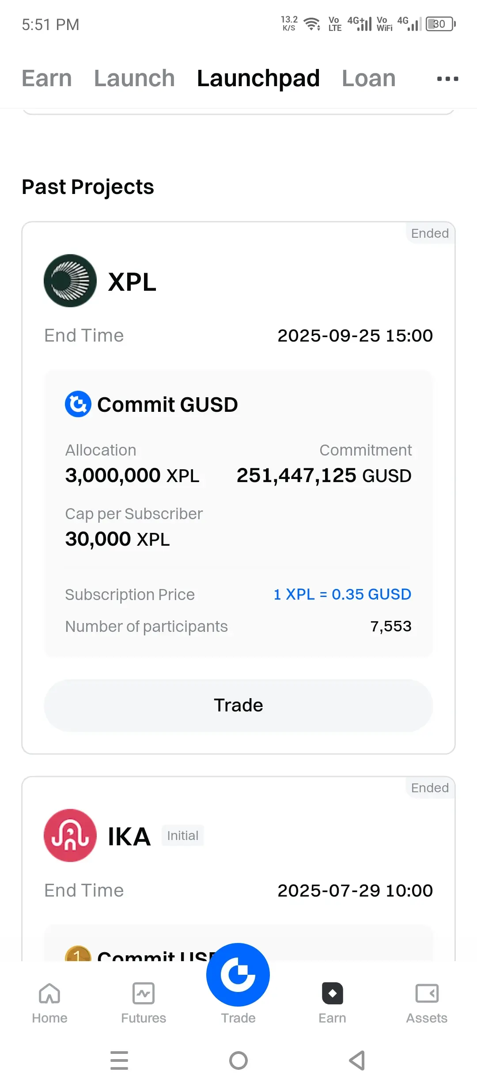Open the Android recent apps menu button
This screenshot has height=1087, width=477.
pyautogui.click(x=119, y=1060)
